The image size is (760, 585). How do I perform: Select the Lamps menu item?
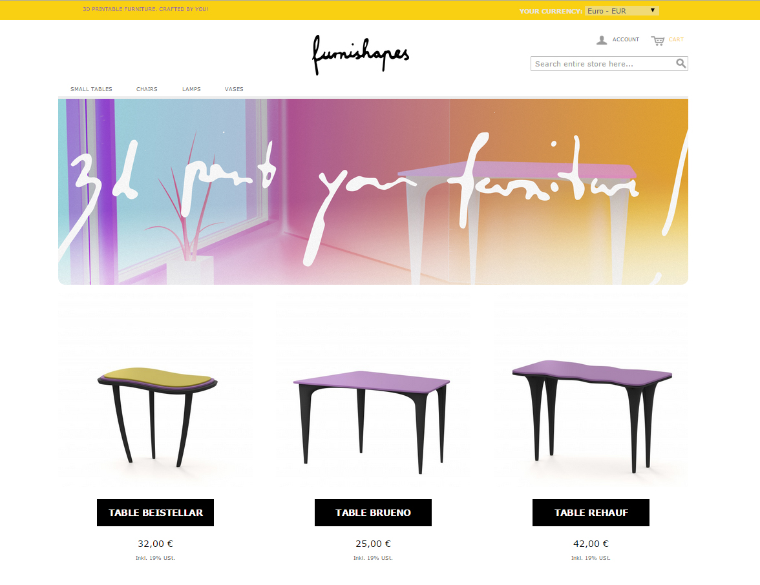pyautogui.click(x=191, y=89)
